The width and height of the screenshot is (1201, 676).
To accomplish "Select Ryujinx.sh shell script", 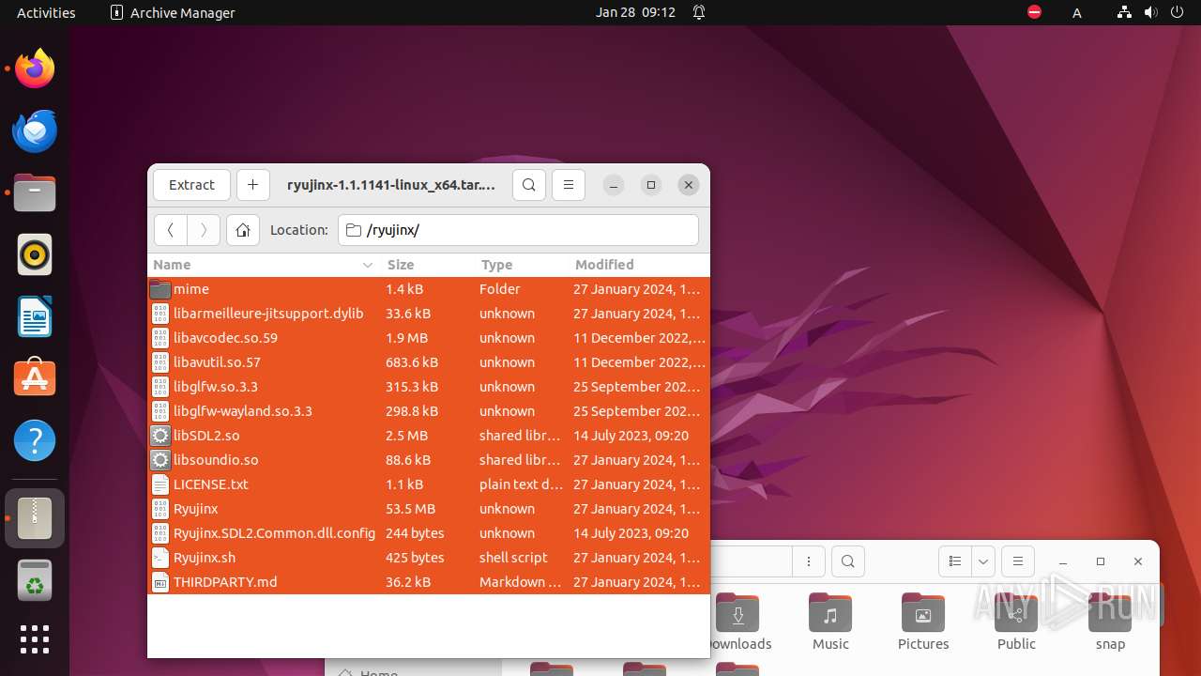I will [x=429, y=558].
